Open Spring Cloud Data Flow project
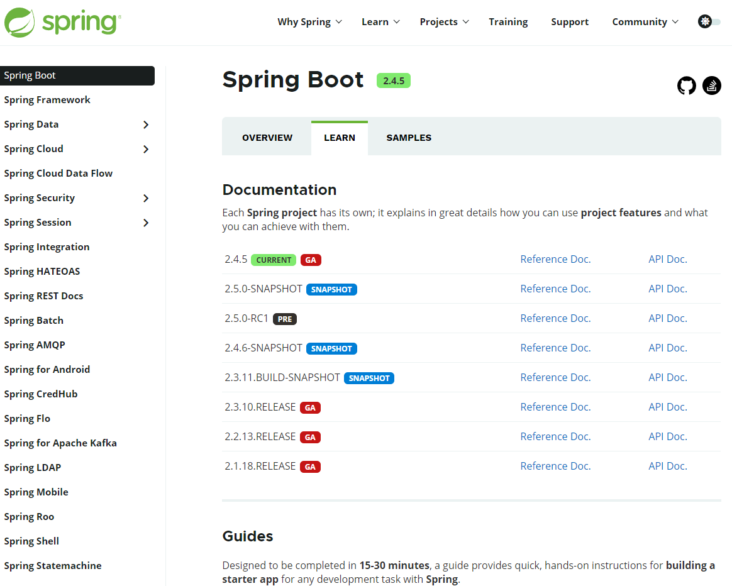Image resolution: width=732 pixels, height=586 pixels. (x=58, y=174)
